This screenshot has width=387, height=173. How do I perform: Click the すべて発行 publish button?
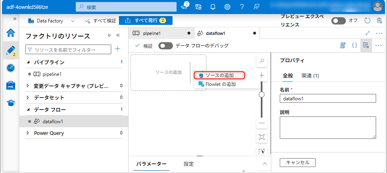[146, 20]
